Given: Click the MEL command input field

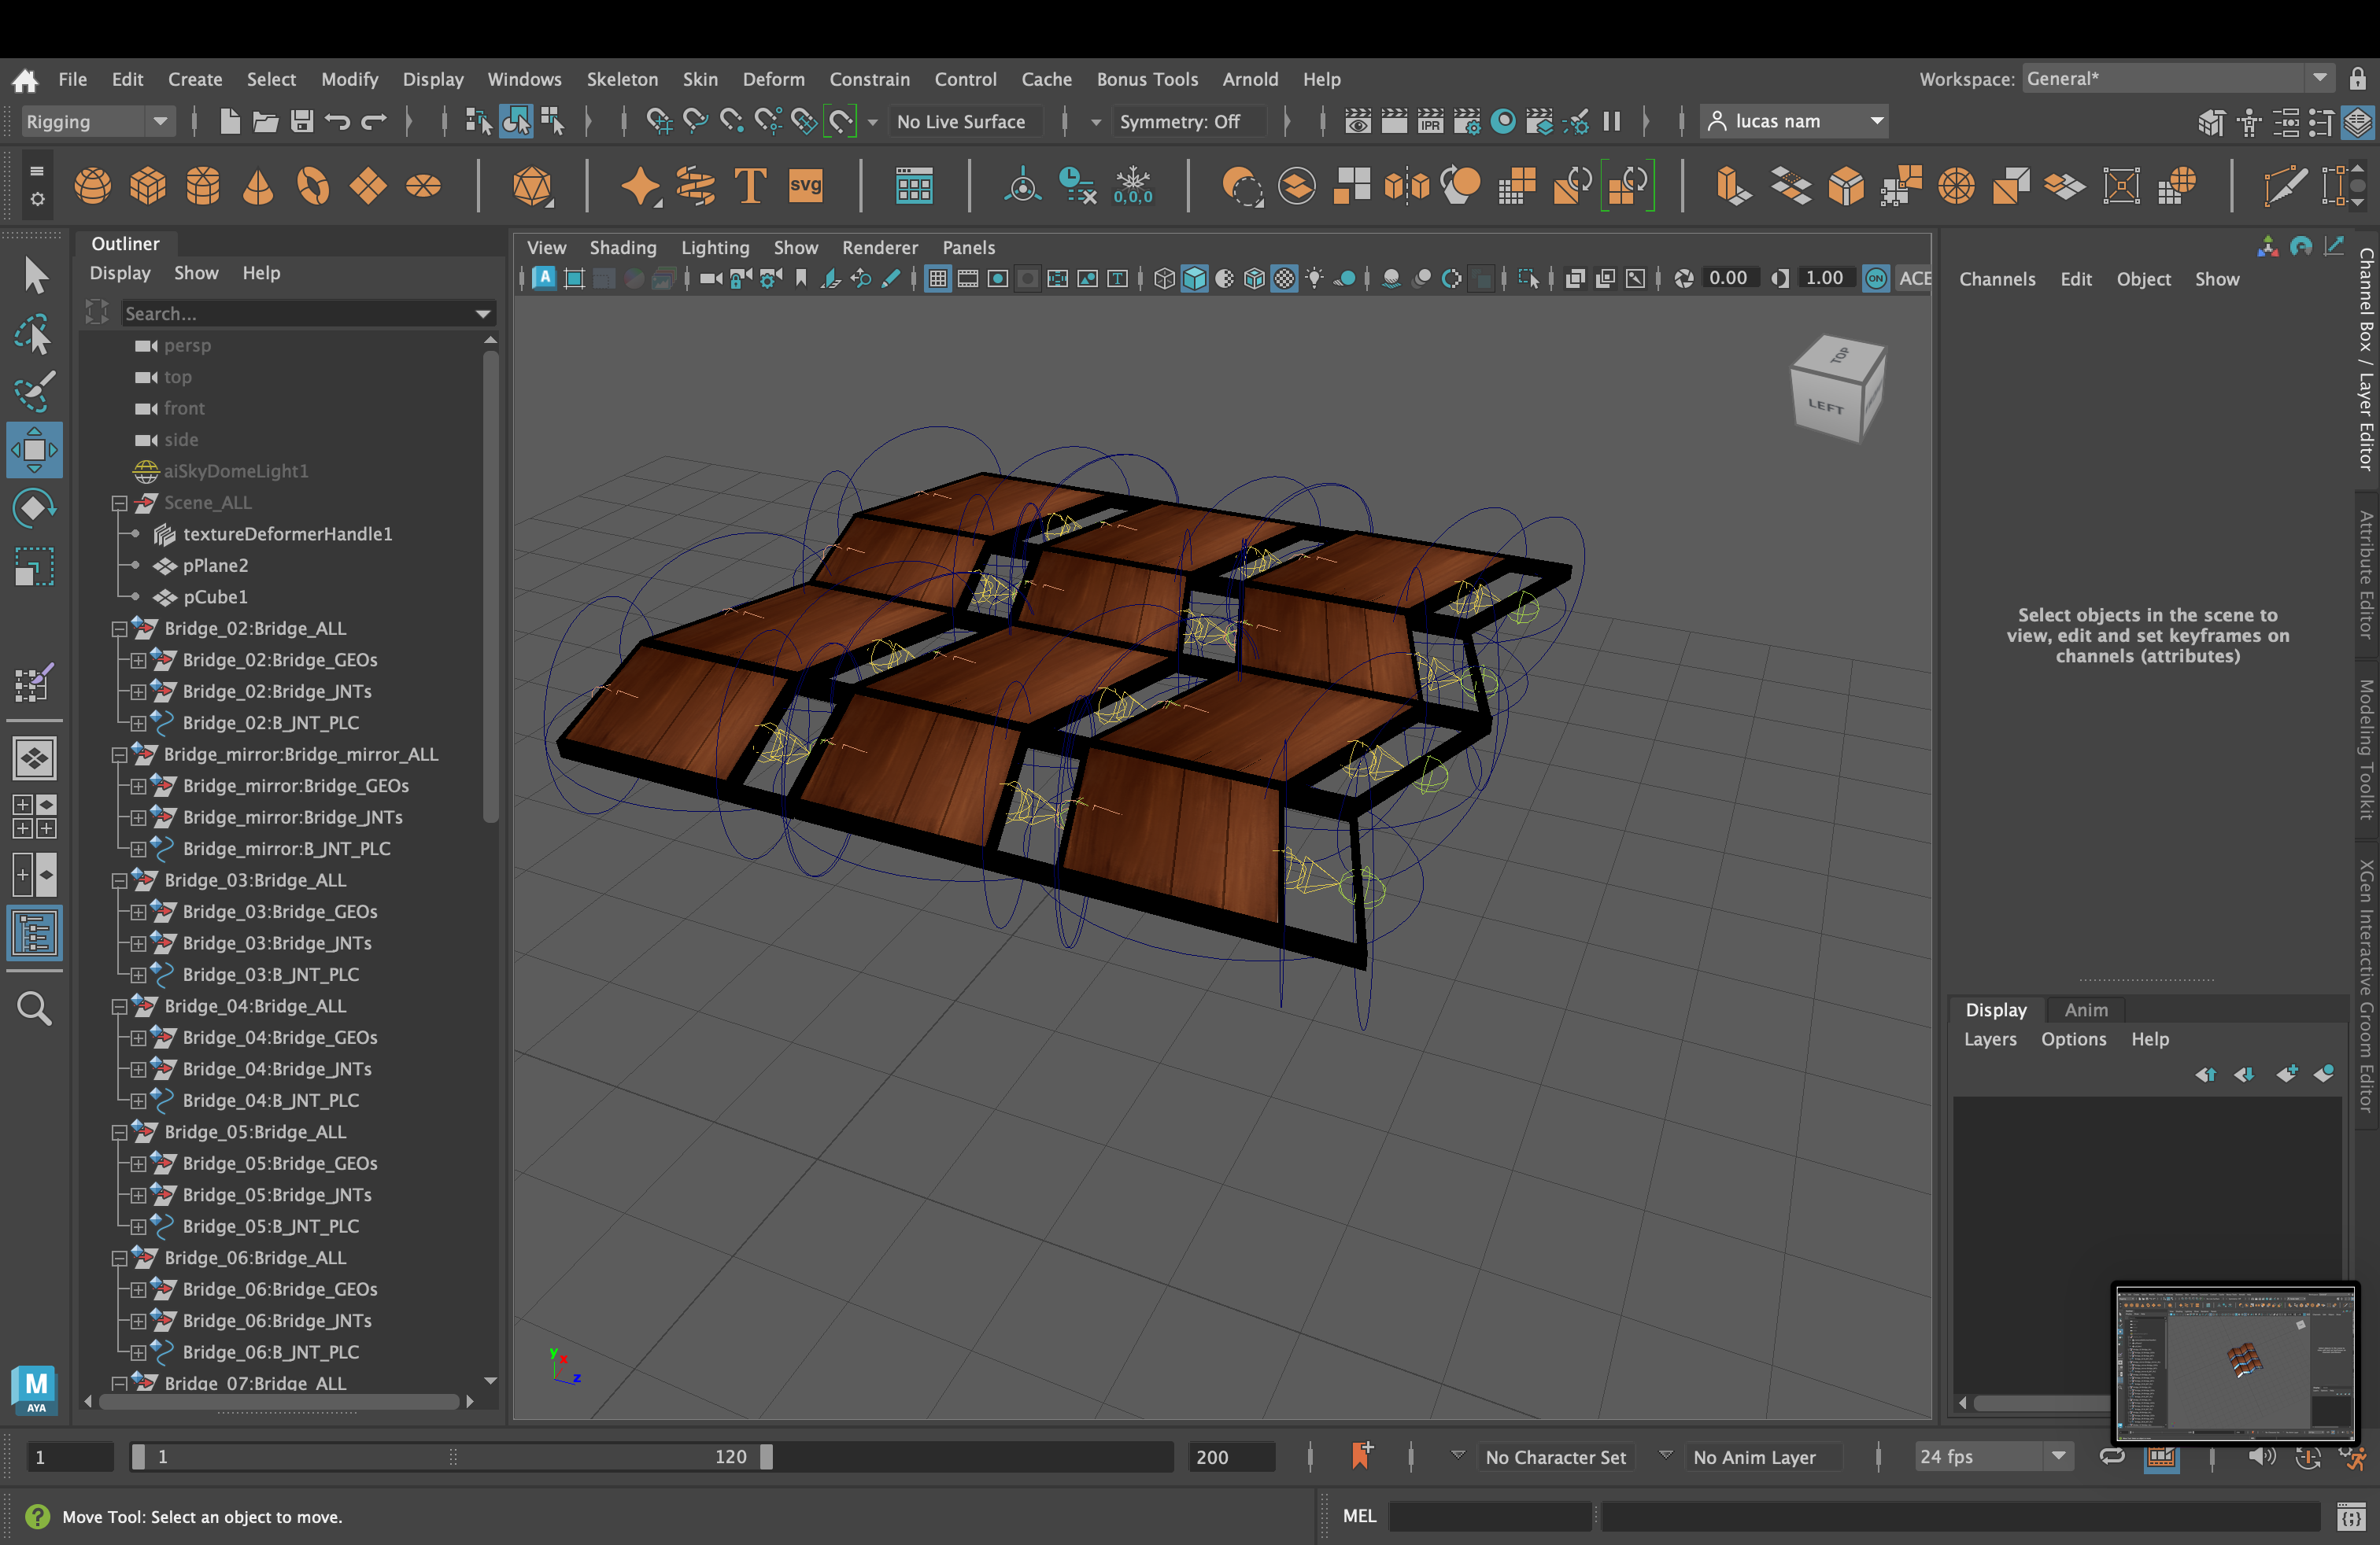Looking at the screenshot, I should [x=1488, y=1516].
